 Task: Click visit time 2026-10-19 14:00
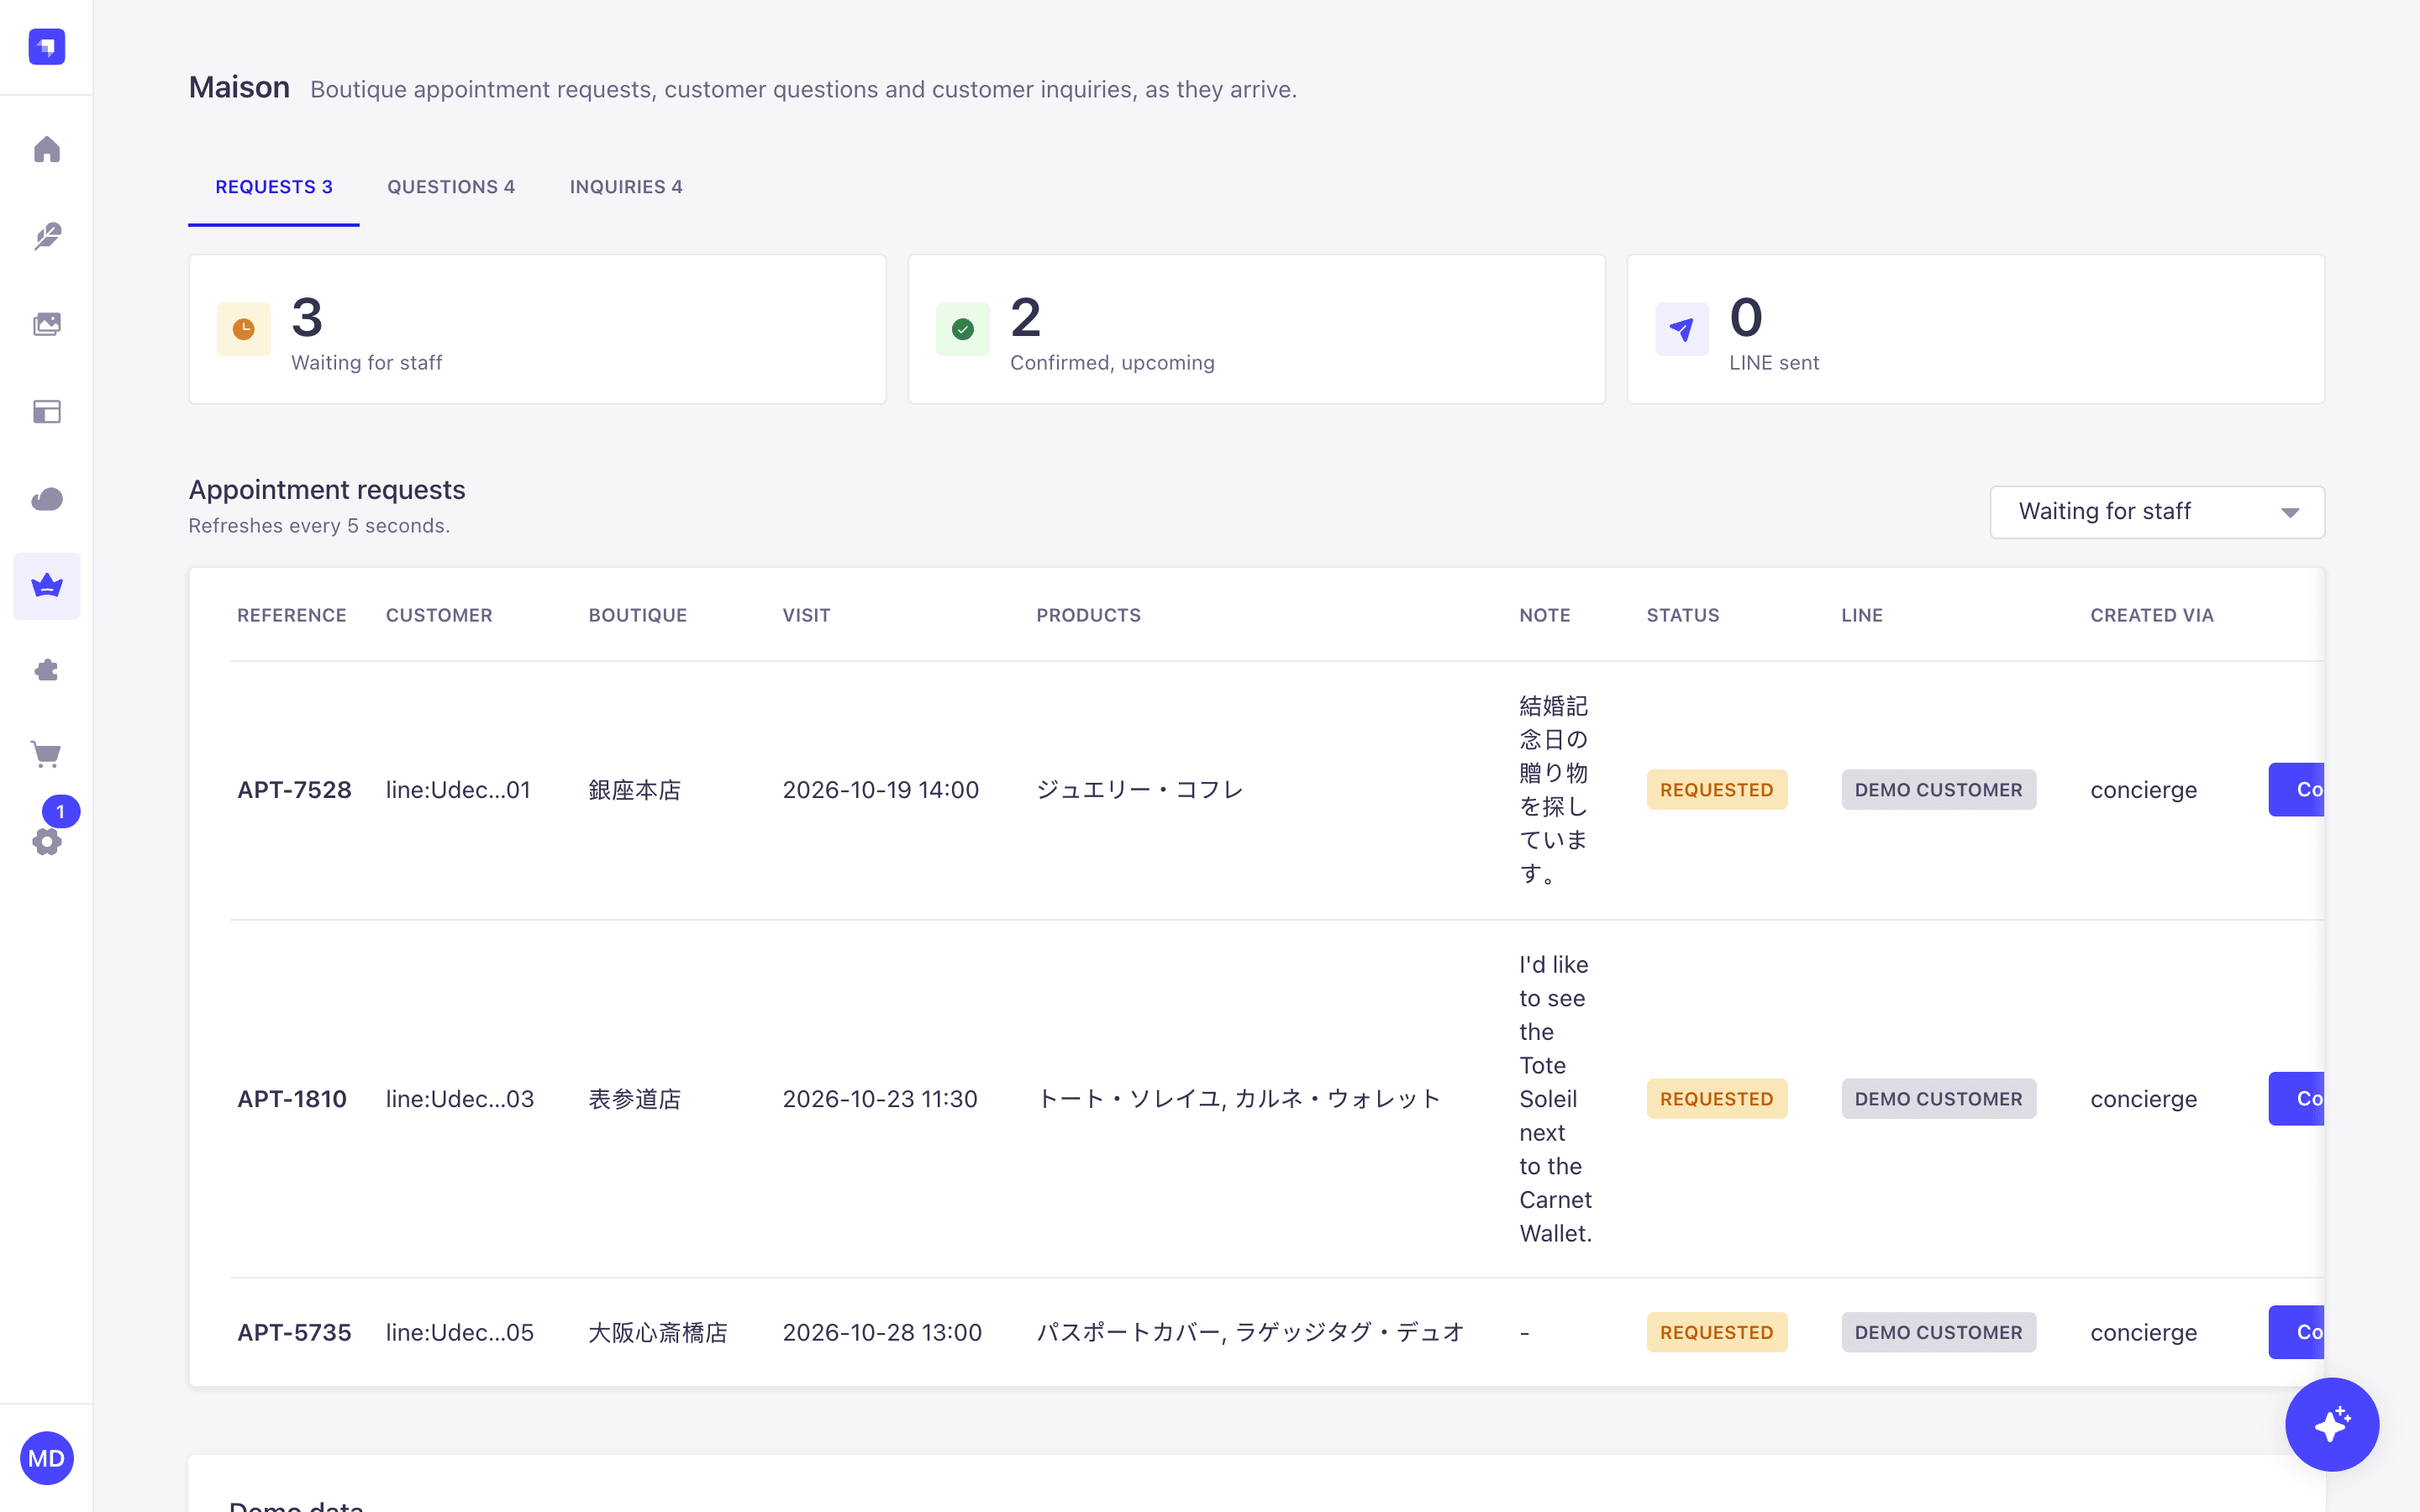click(880, 790)
